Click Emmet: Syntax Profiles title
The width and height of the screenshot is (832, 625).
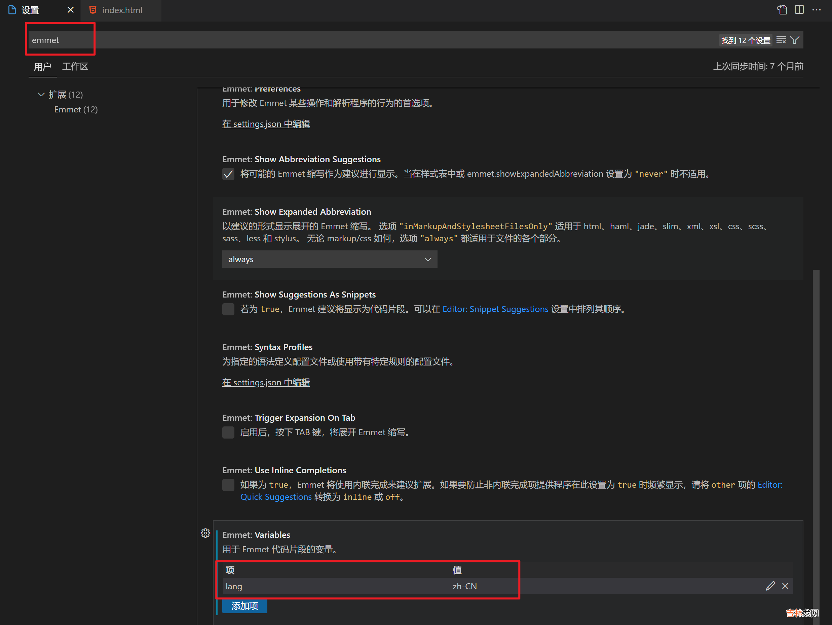point(267,347)
